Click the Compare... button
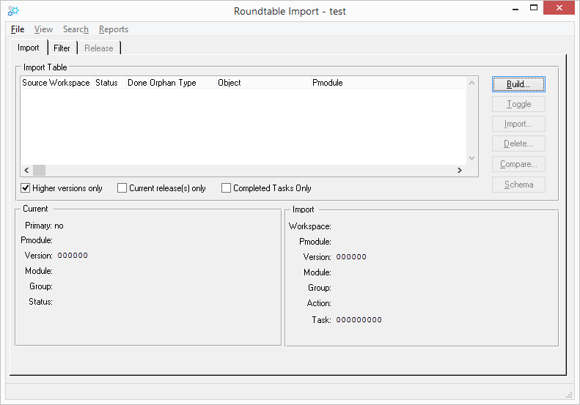This screenshot has width=580, height=405. [518, 164]
